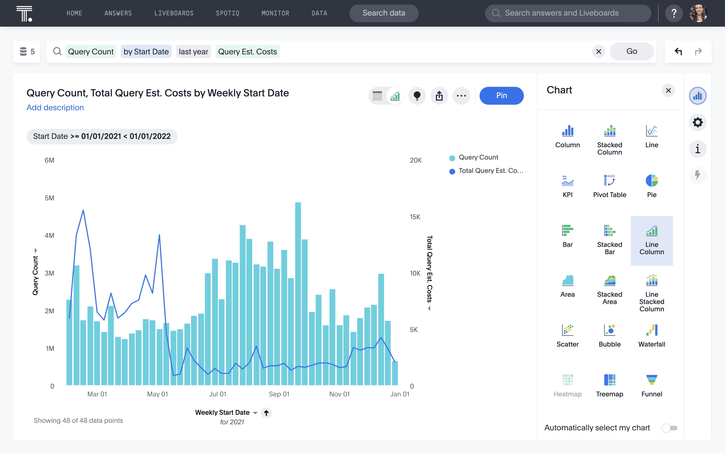Expand the Query Count axis arrow
725x453 pixels.
(36, 250)
